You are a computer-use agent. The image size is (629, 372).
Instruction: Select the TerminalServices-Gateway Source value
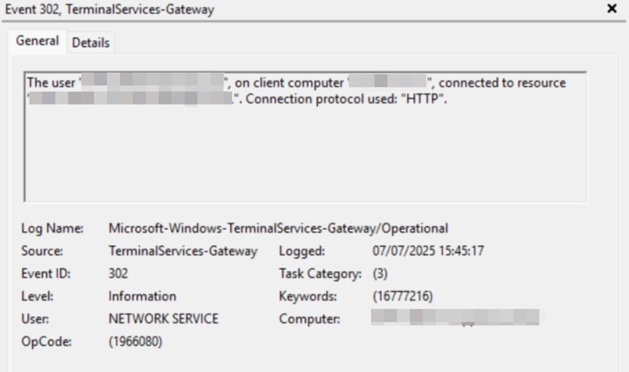(183, 251)
